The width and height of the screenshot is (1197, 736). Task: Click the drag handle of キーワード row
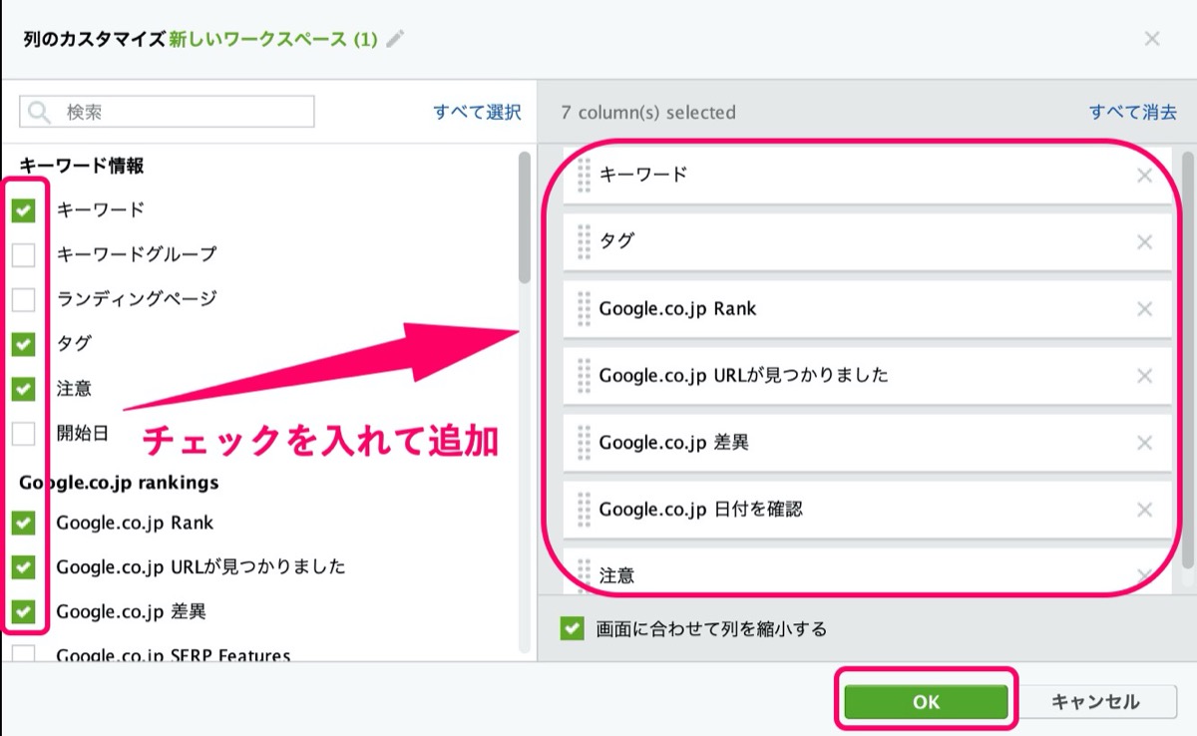pos(585,176)
